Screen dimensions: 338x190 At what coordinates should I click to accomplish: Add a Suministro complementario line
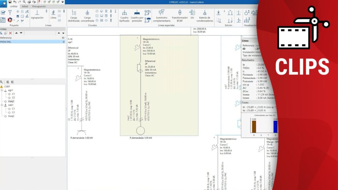[161, 15]
